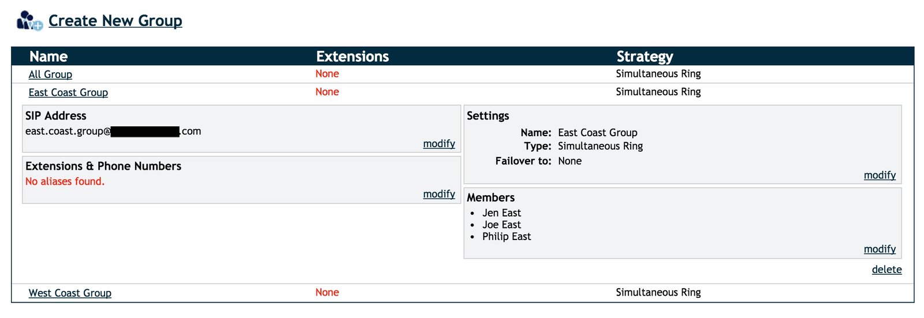Select member Jen East

501,213
